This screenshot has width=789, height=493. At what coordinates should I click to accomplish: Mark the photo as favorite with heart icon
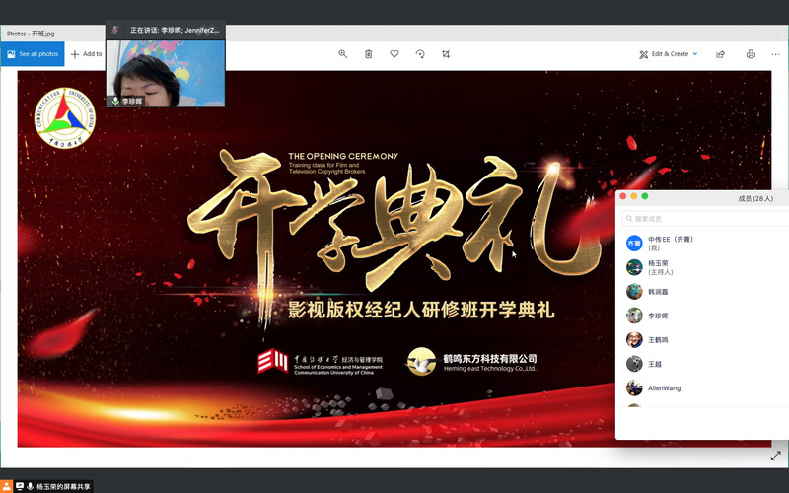pos(394,54)
